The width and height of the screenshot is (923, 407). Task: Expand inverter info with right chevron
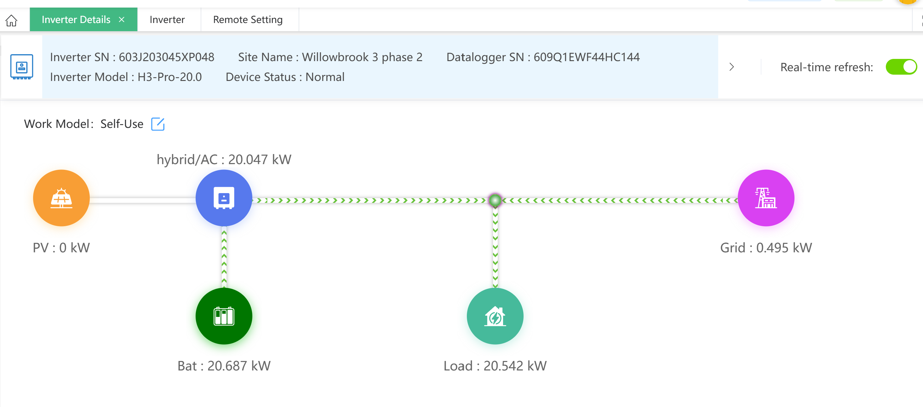point(732,67)
